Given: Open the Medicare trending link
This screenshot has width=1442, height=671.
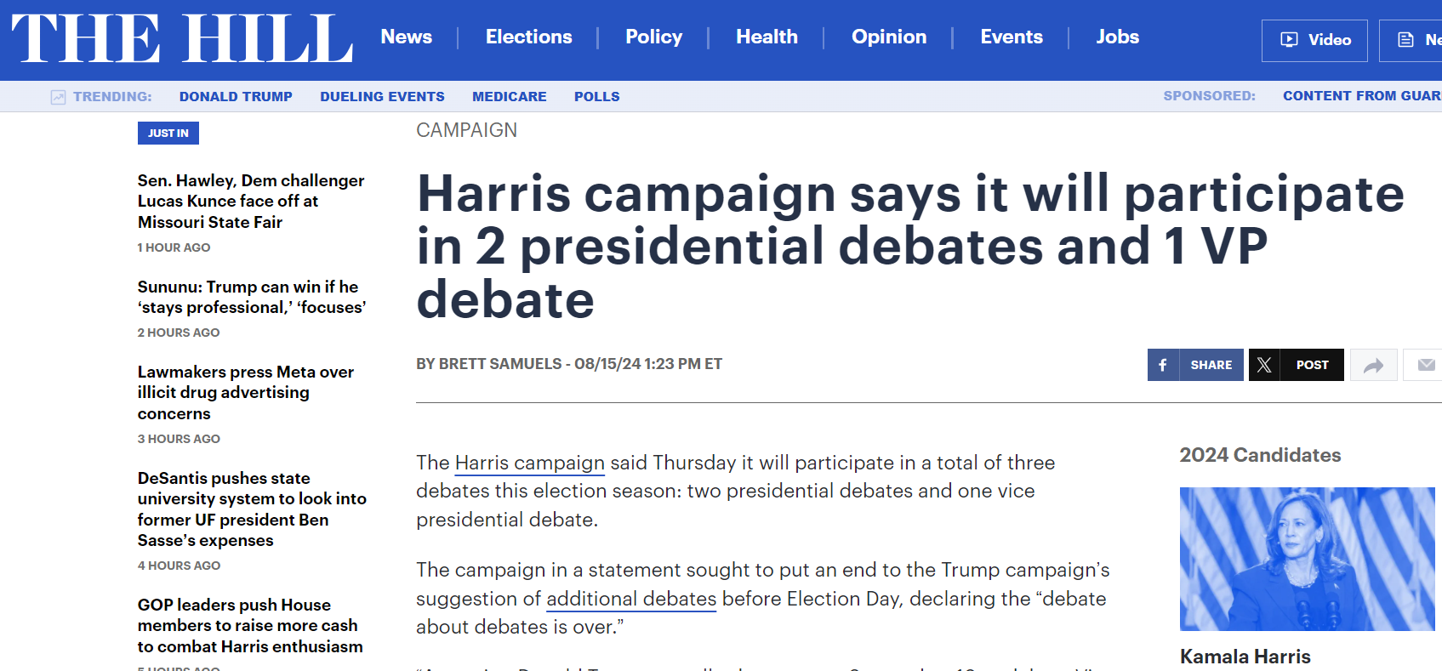Looking at the screenshot, I should (509, 97).
